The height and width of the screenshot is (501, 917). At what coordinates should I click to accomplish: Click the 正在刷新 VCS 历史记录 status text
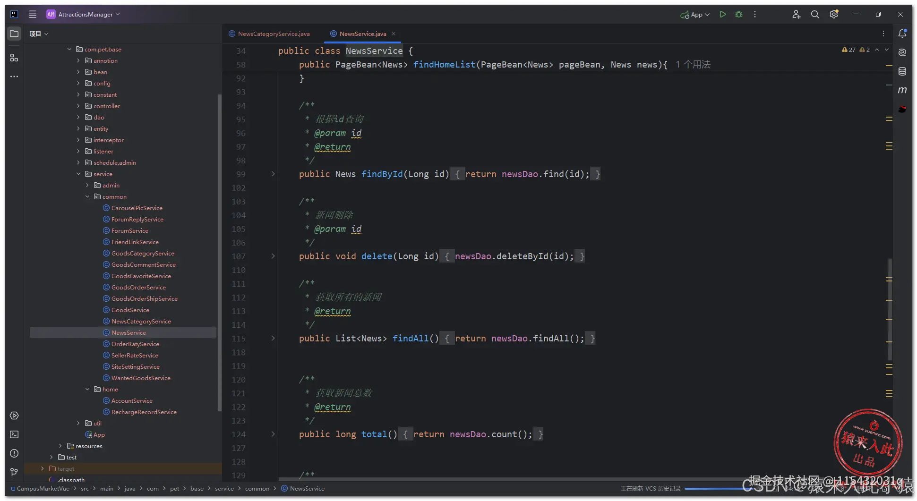[x=651, y=488]
